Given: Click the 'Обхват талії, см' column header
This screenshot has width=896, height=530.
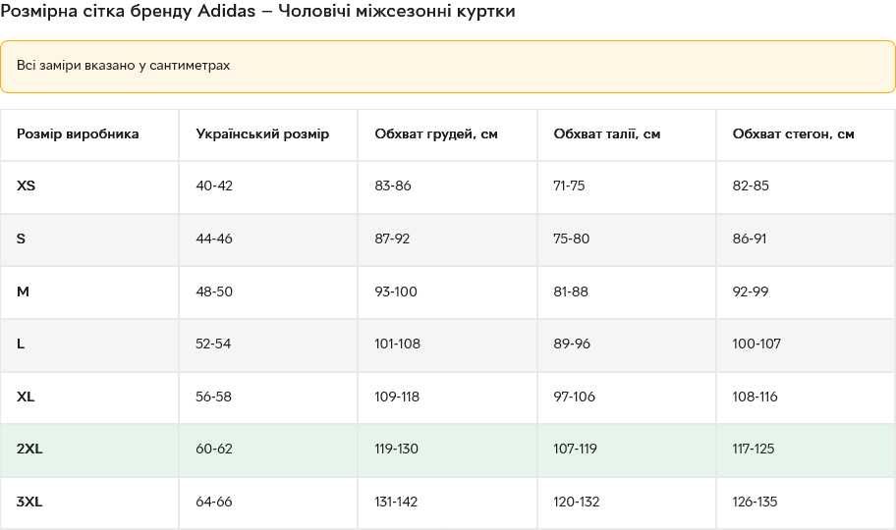Looking at the screenshot, I should 606,133.
